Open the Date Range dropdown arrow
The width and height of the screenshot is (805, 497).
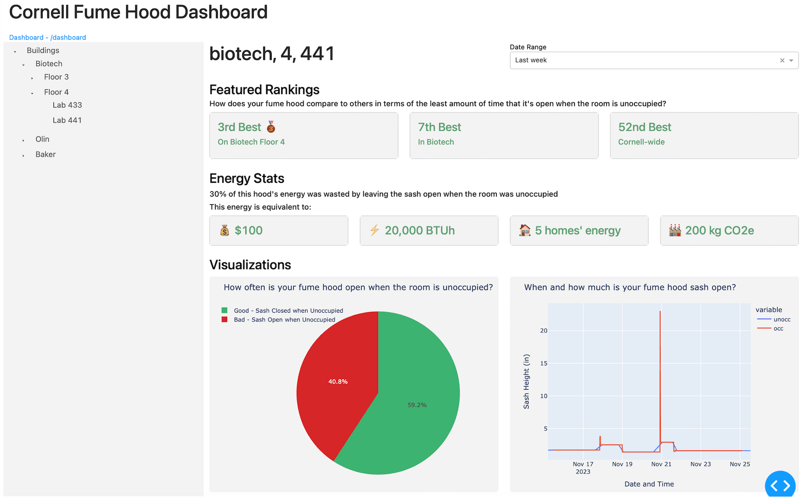point(791,60)
